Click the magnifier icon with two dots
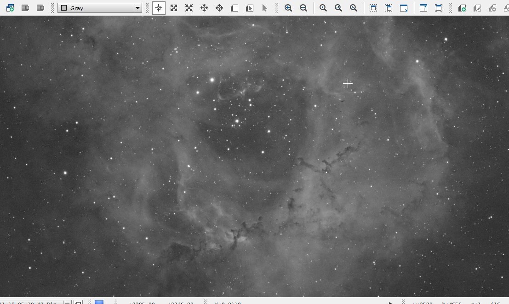This screenshot has height=304, width=509. click(338, 8)
